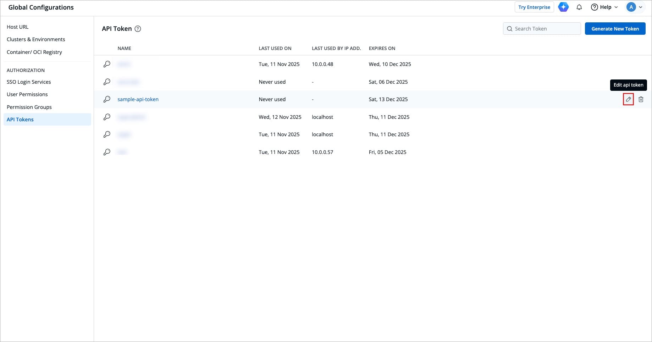
Task: Click Try Enterprise button
Action: (x=534, y=7)
